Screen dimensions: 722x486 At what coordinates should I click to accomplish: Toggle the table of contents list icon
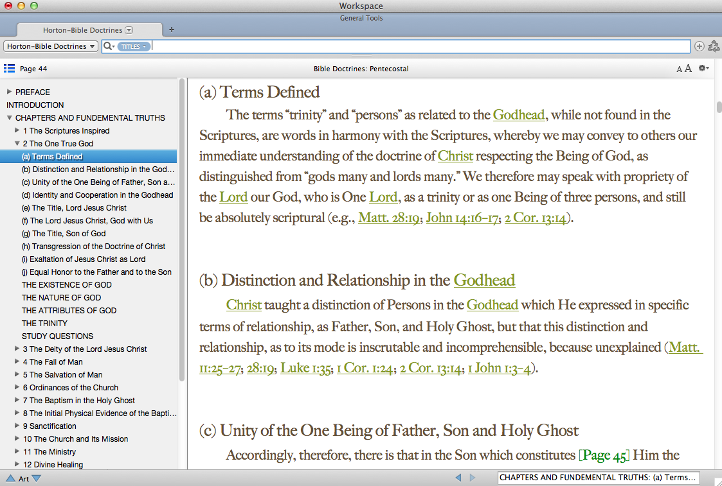coord(9,69)
